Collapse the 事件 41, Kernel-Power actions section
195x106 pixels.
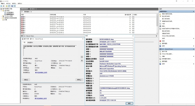coord(193,49)
